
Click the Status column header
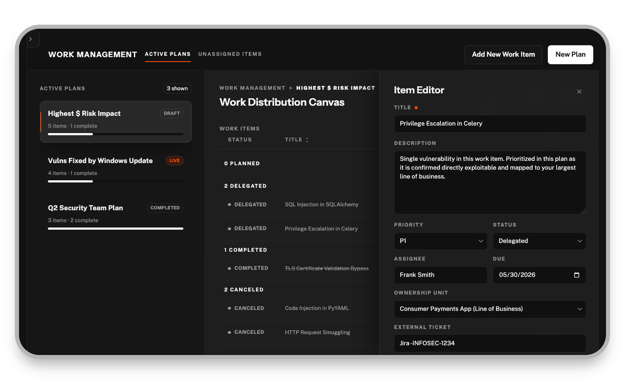pos(239,140)
